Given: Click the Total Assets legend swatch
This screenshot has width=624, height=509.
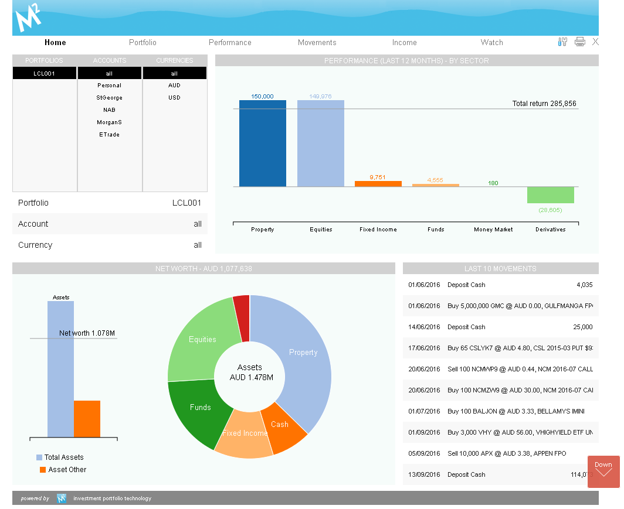Looking at the screenshot, I should (x=39, y=457).
